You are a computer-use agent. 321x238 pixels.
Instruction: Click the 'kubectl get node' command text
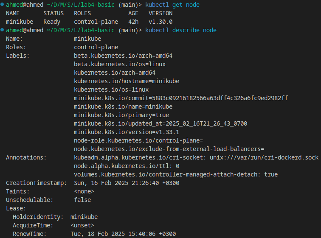(172, 5)
